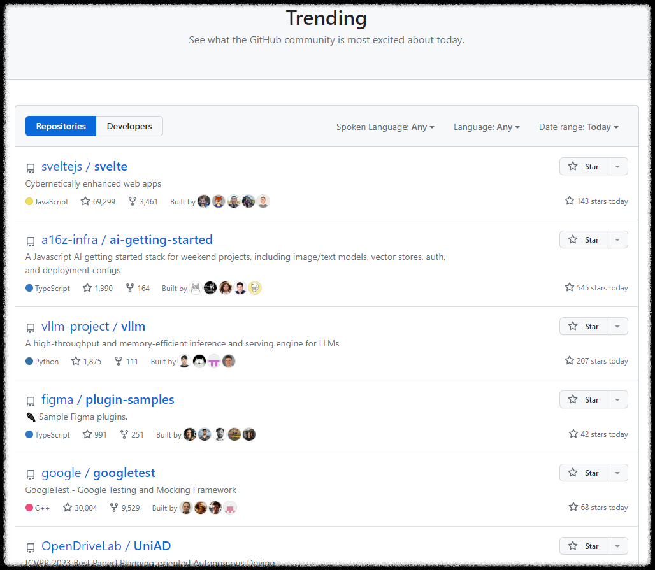This screenshot has height=570, width=655.
Task: Star the sveltejs / svelte repository
Action: pyautogui.click(x=583, y=167)
